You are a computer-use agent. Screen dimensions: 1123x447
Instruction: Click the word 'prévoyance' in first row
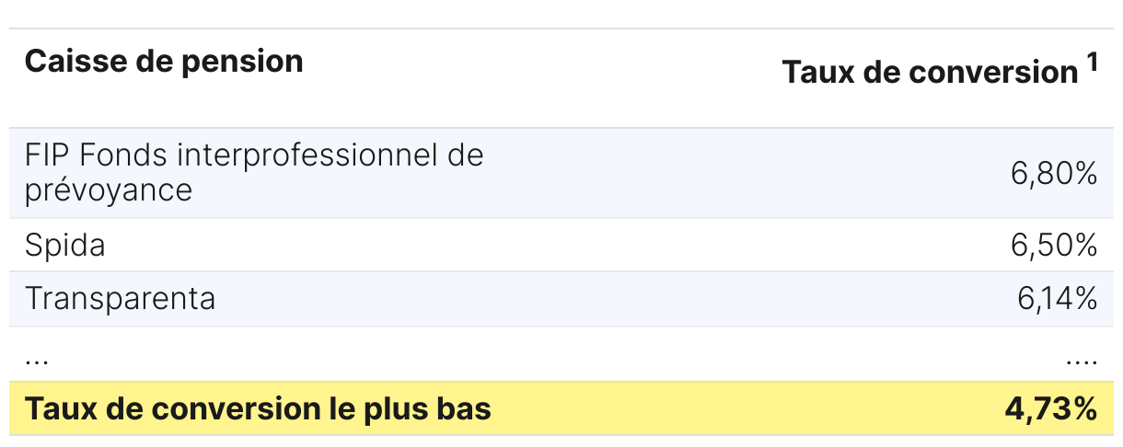click(x=109, y=191)
